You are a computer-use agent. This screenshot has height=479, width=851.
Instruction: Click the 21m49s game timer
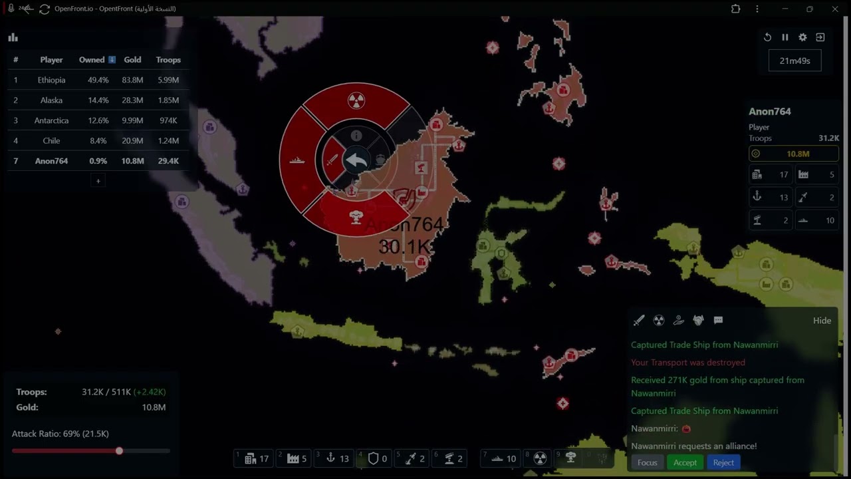click(794, 61)
